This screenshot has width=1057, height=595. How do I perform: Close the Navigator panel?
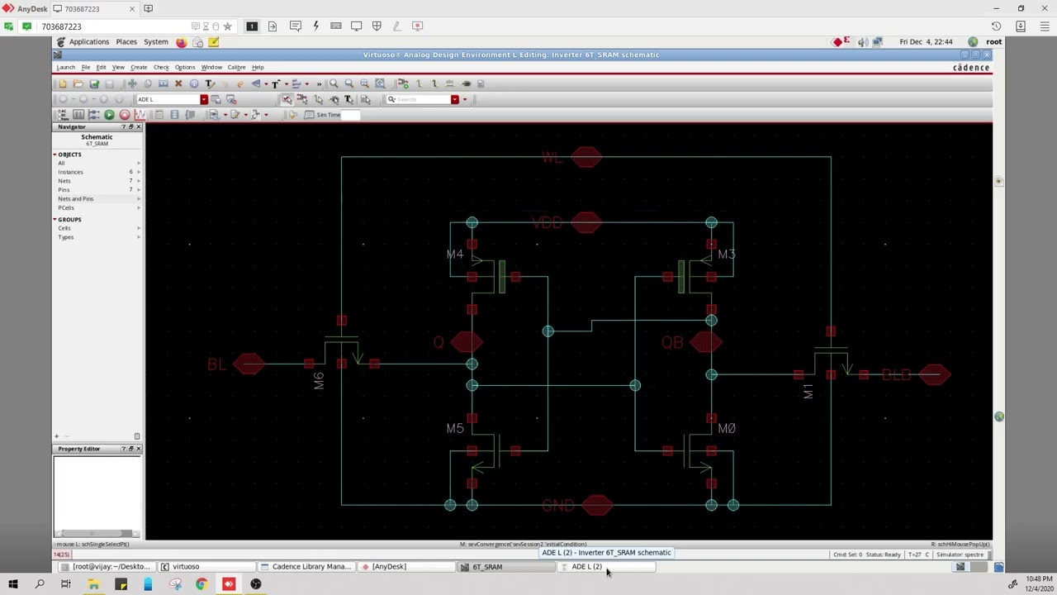point(138,126)
